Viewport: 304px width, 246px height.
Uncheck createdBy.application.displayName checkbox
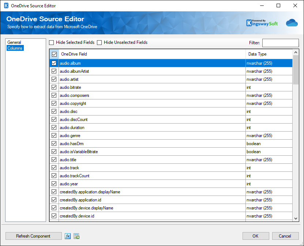tap(54, 192)
